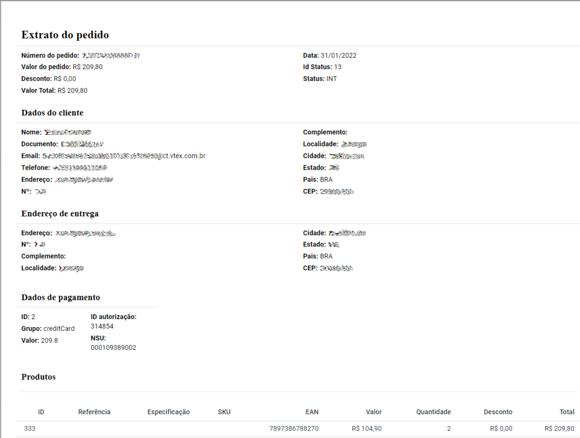Image resolution: width=580 pixels, height=438 pixels.
Task: Click the Dados de pagamento heading
Action: tap(60, 298)
